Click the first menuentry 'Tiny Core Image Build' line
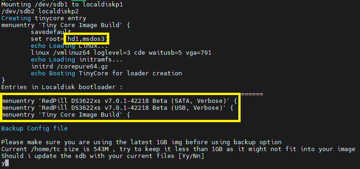The width and height of the screenshot is (360, 169). coord(65,25)
